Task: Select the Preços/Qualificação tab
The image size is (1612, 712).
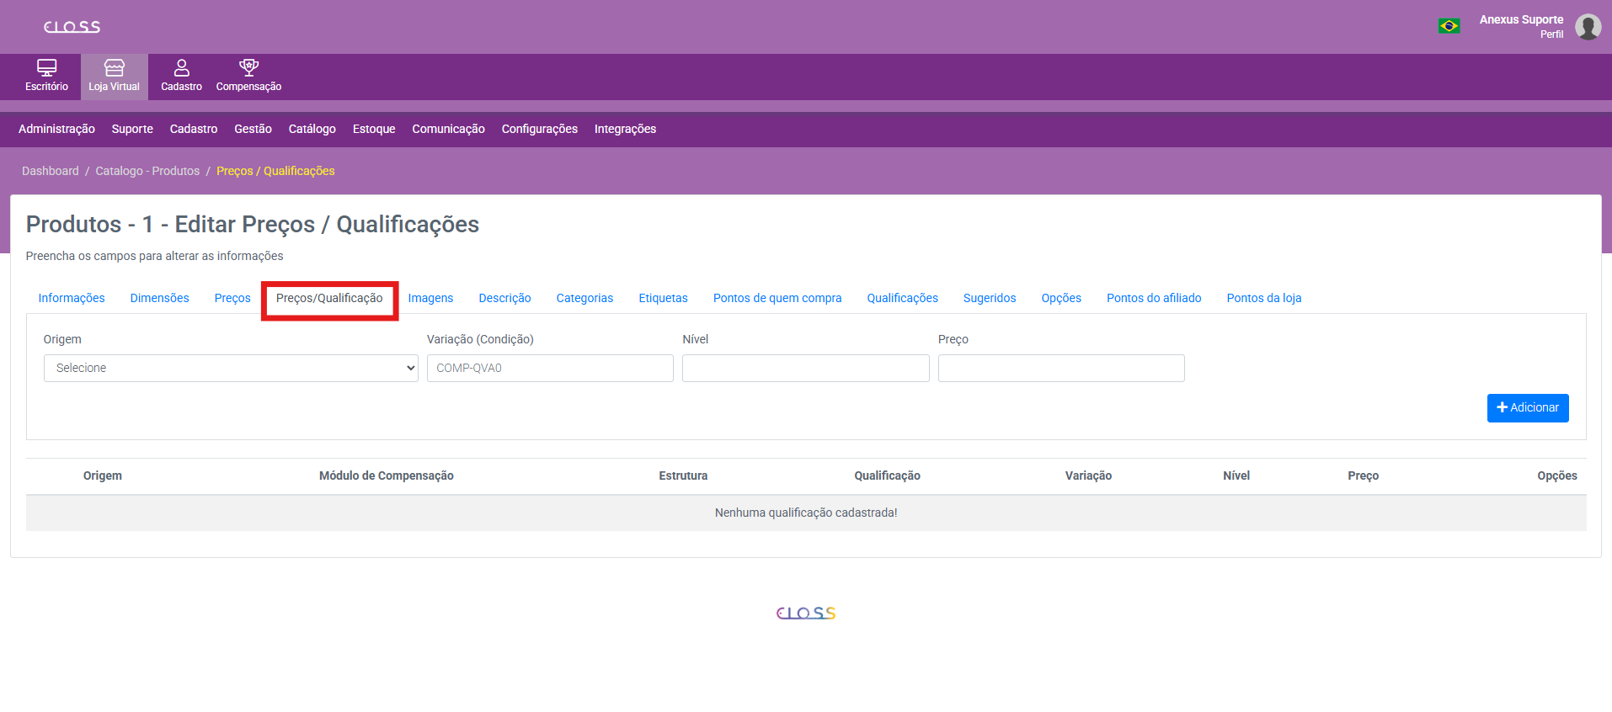Action: coord(329,298)
